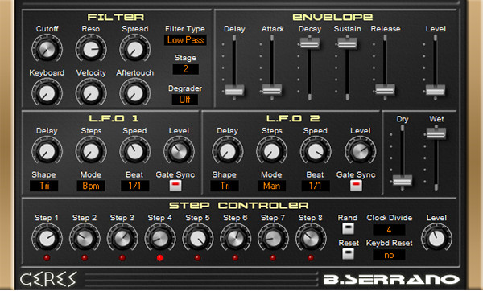Click the L.F.O 2 Level knob

pos(360,151)
